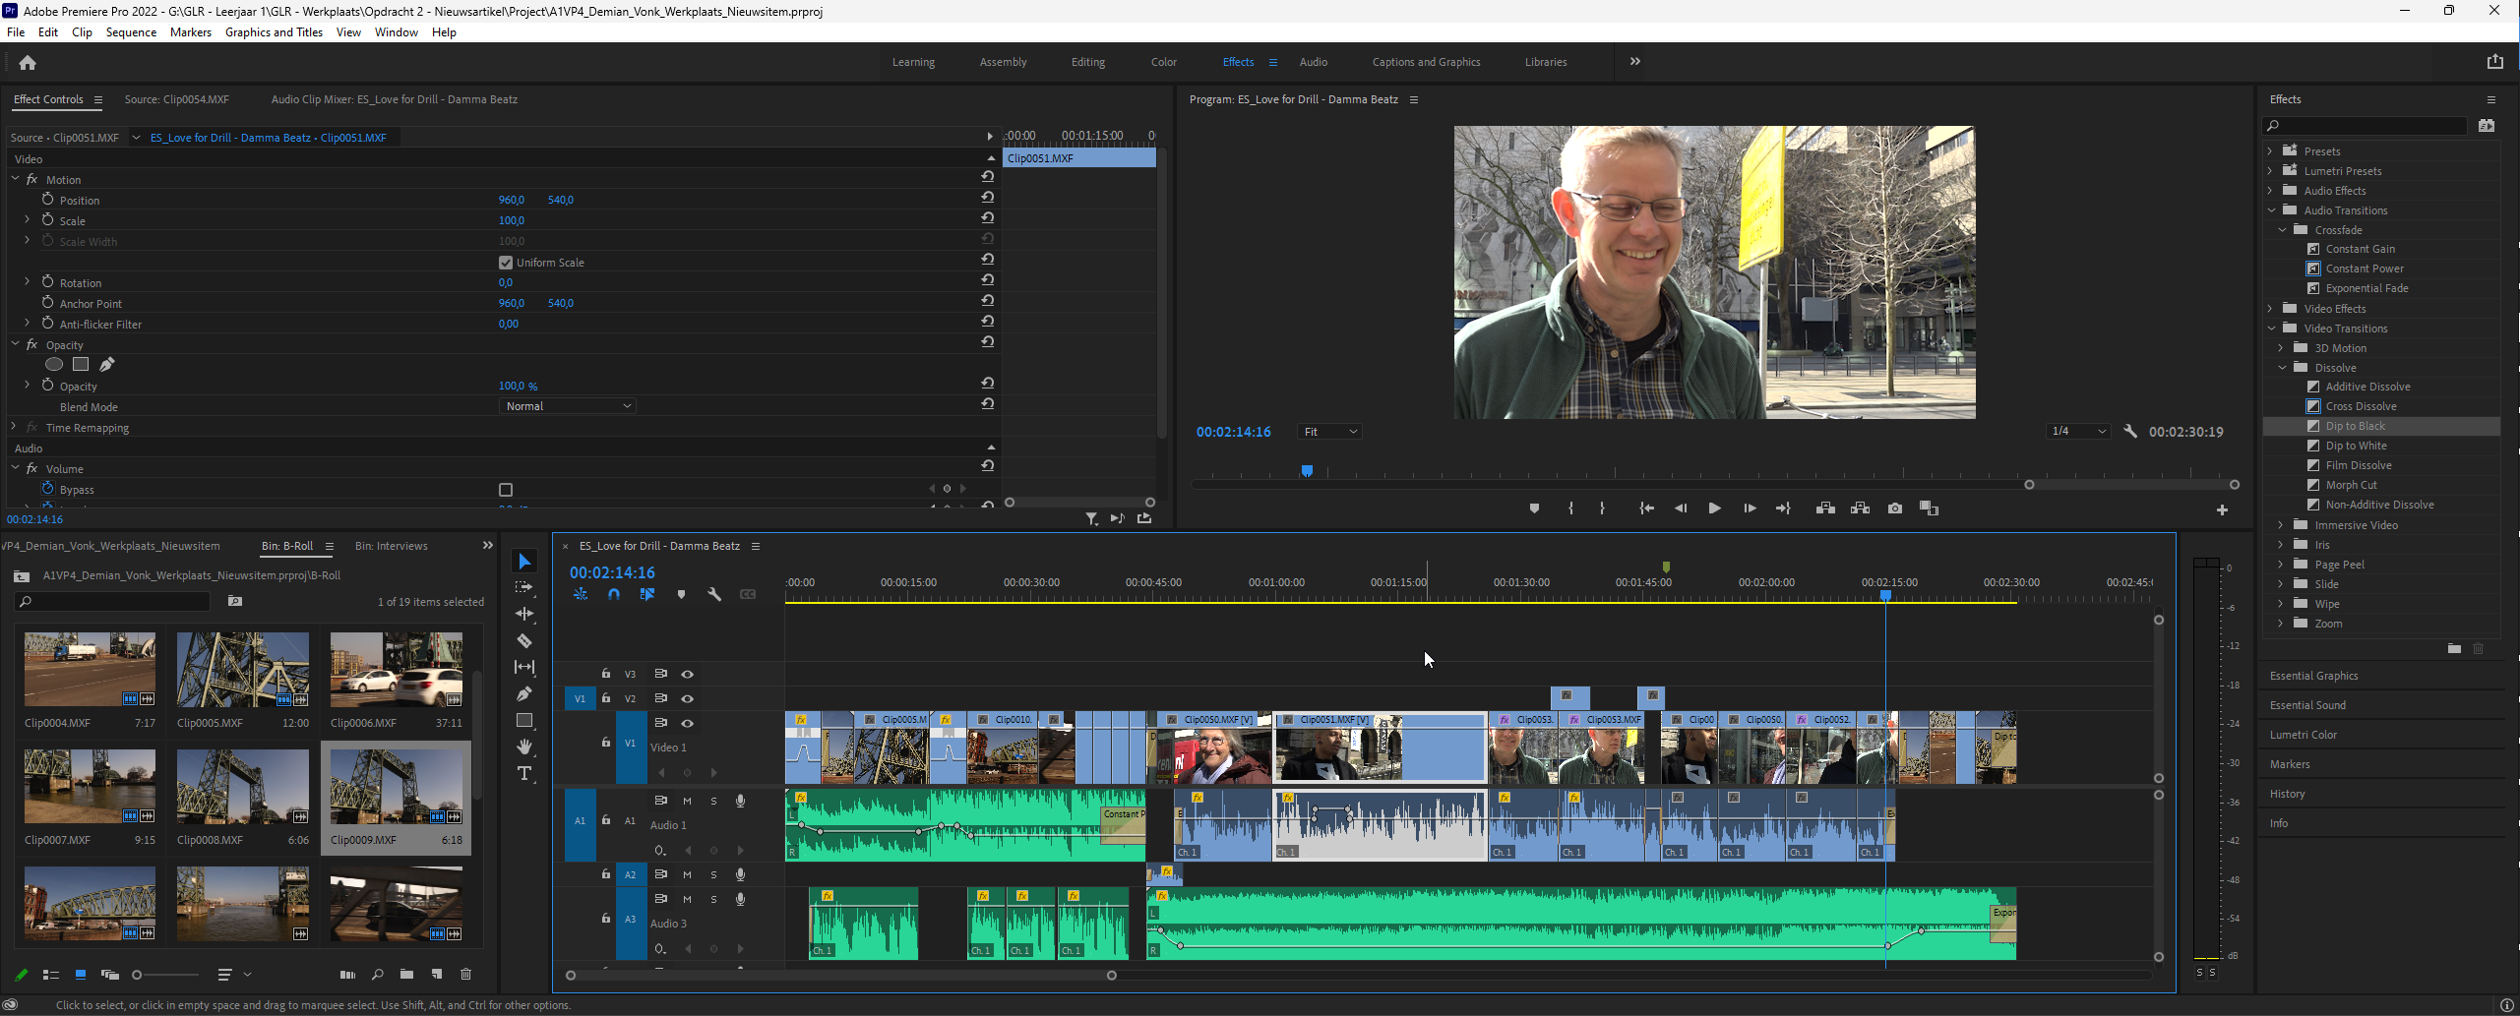Expand the Video Effects folder
The image size is (2520, 1016).
2271,309
